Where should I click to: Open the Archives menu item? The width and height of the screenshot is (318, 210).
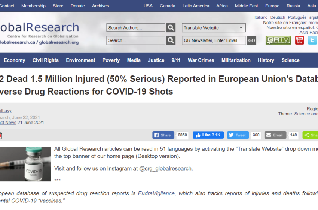pyautogui.click(x=100, y=6)
